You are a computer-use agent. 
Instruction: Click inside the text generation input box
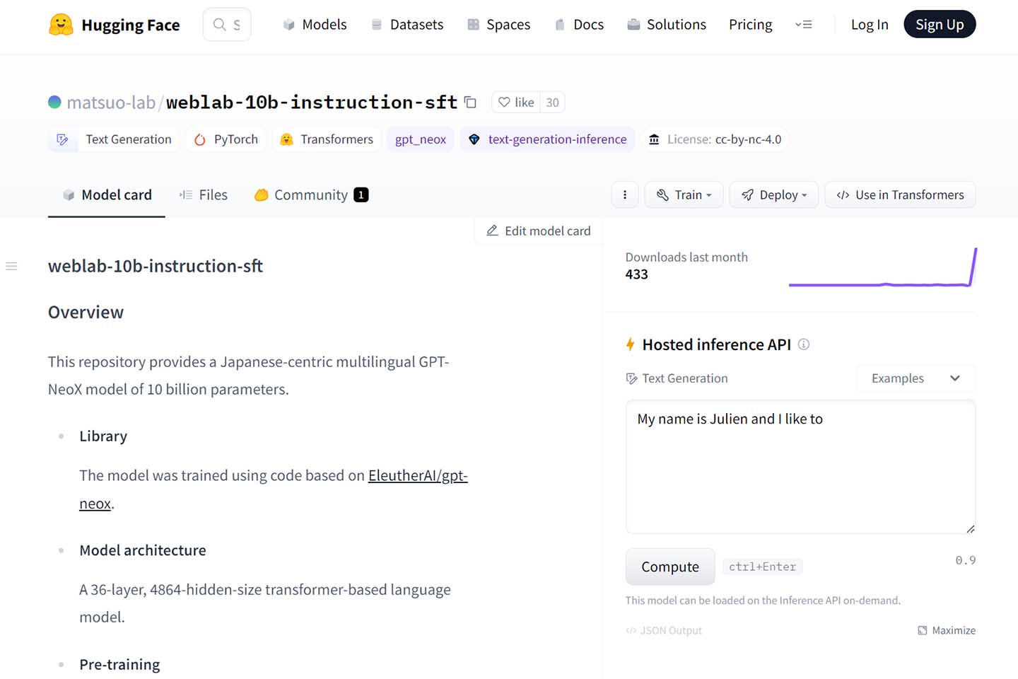click(x=800, y=467)
